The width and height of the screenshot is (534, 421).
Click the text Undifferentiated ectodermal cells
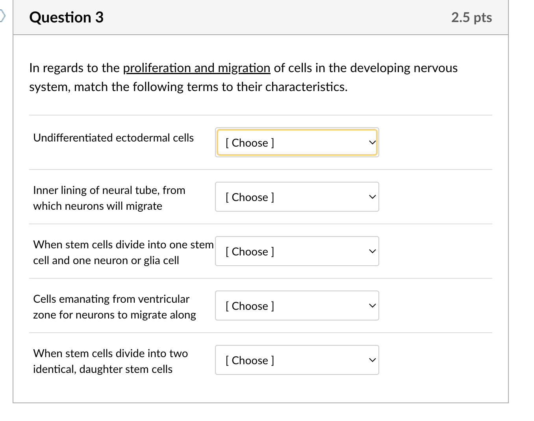coord(113,138)
